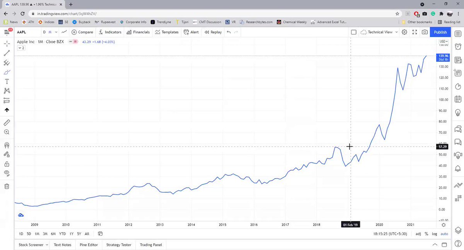Viewport: 464px width, 250px height.
Task: Select the Text annotation tool
Action: coord(7,82)
